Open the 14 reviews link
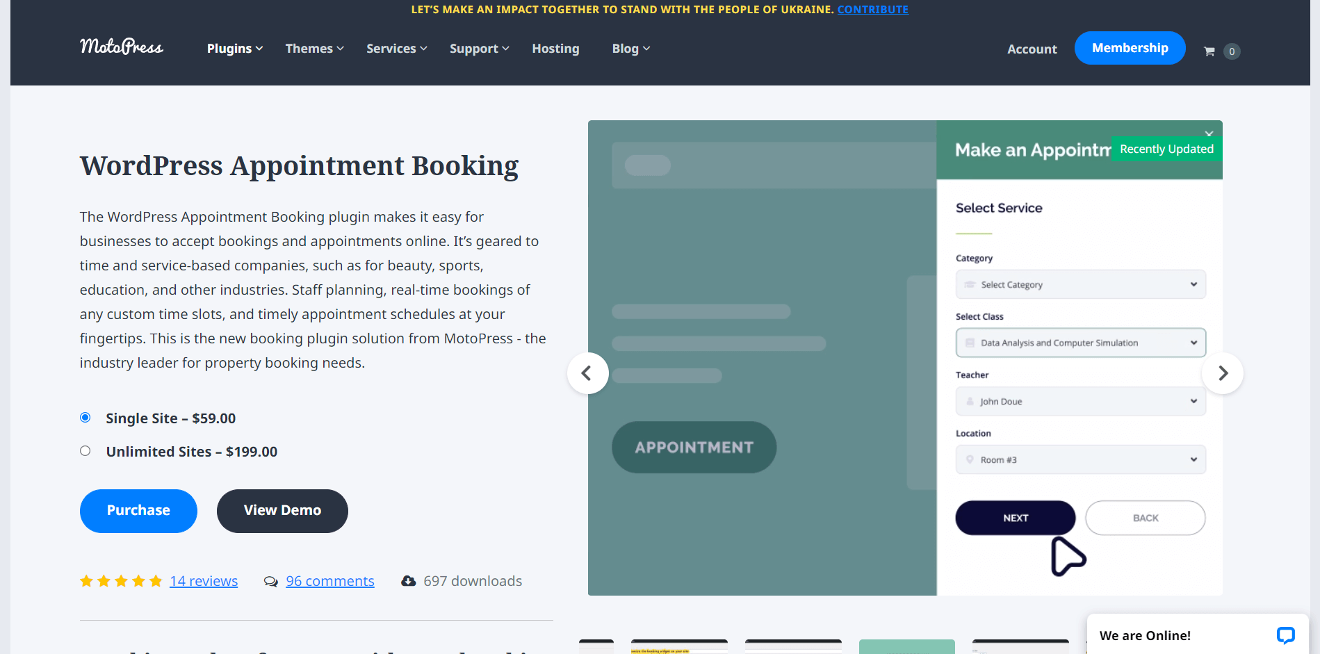 204,581
